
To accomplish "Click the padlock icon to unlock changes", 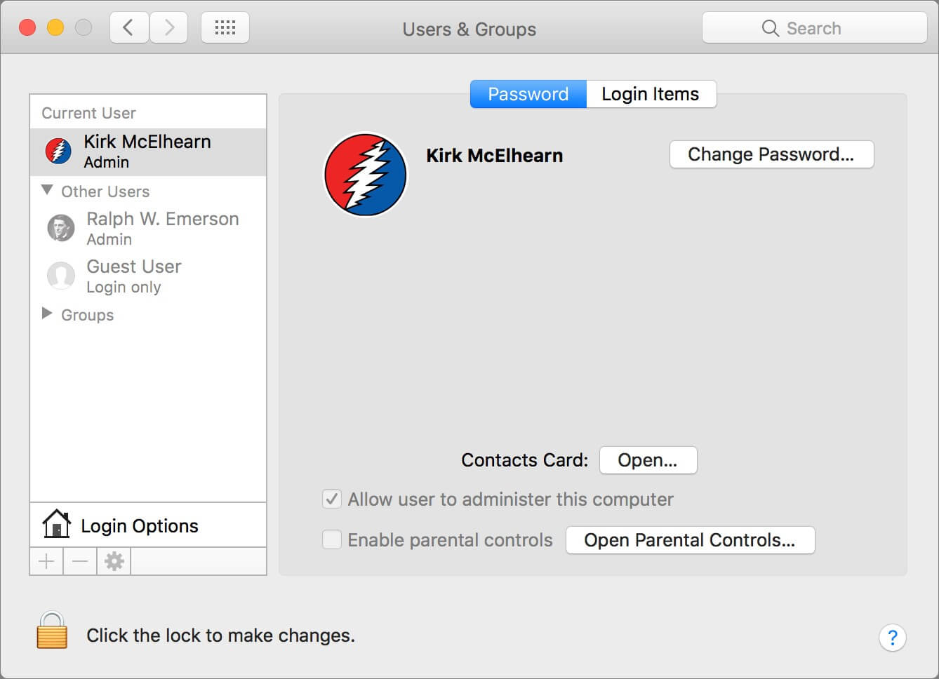I will tap(52, 630).
